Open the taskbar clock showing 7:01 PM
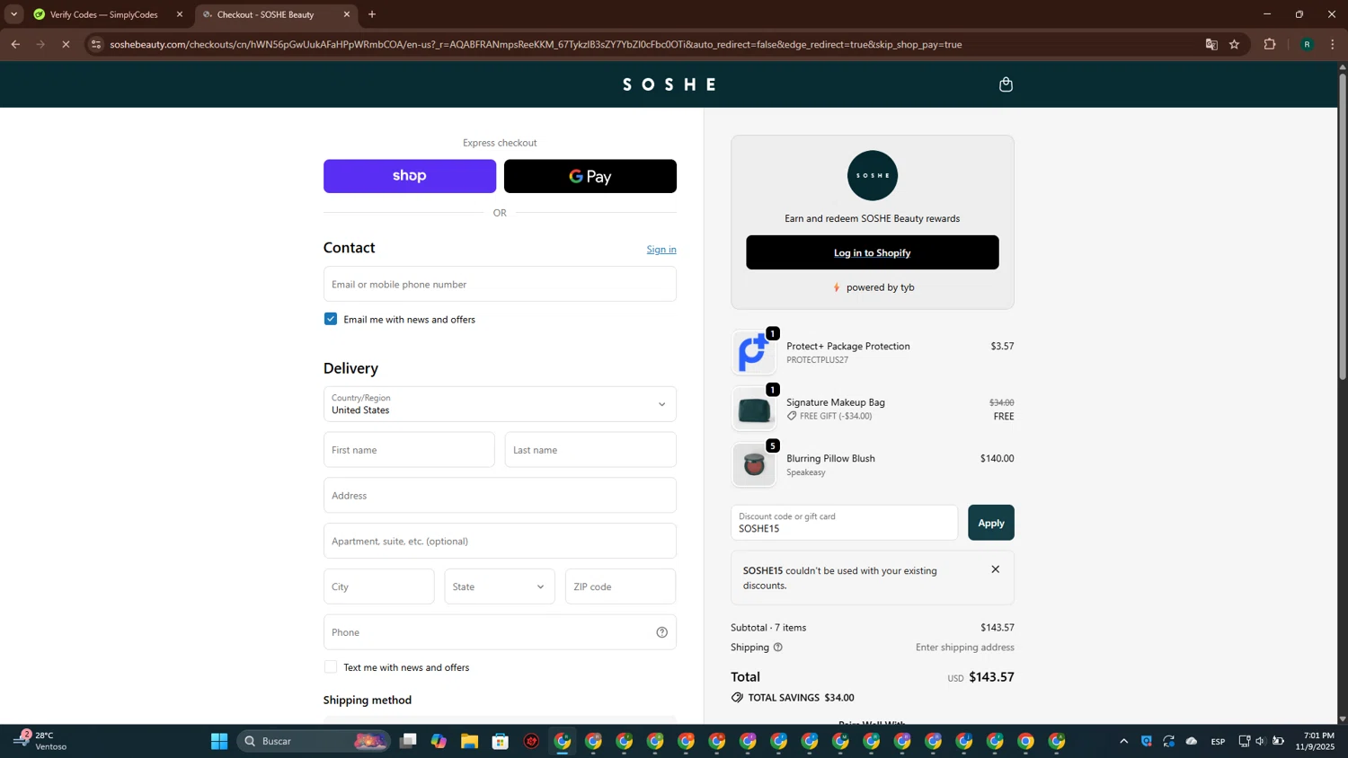1348x758 pixels. point(1315,741)
